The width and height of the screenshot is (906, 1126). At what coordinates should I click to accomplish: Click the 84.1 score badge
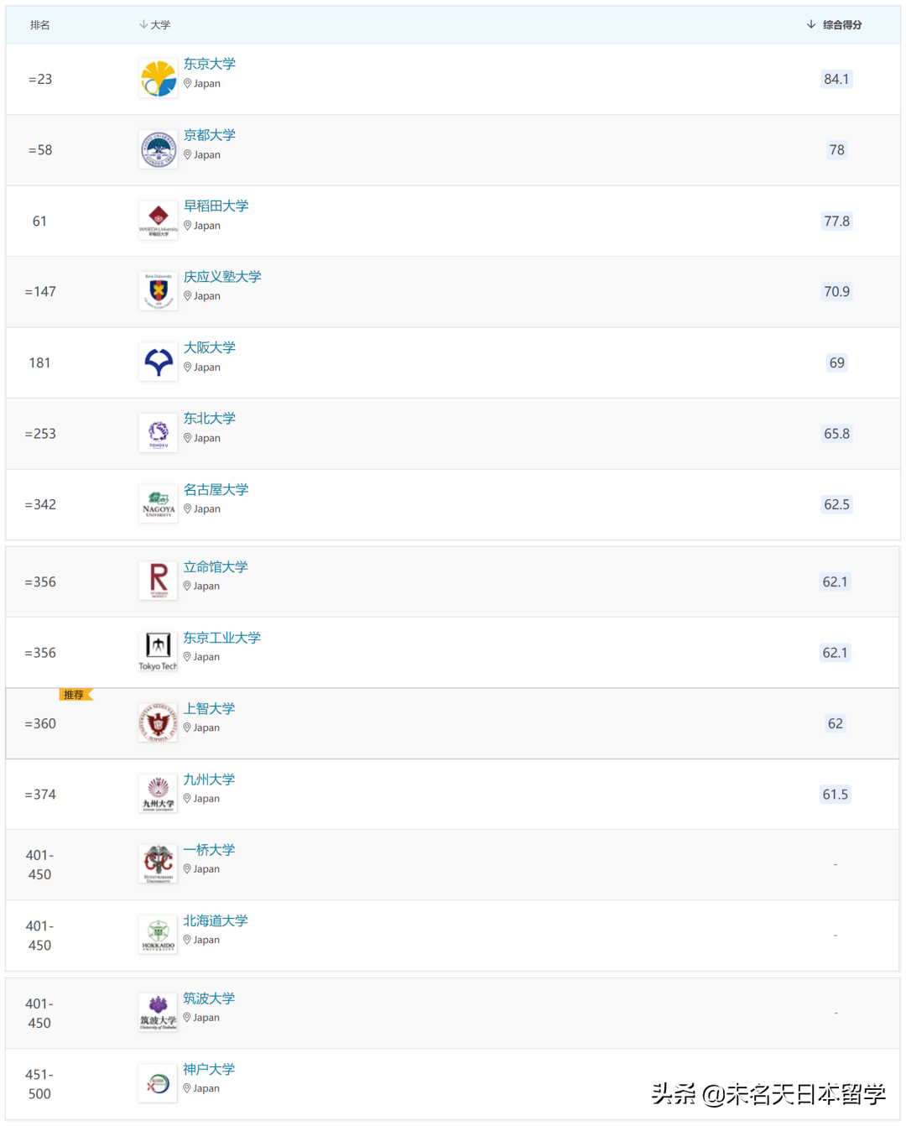836,79
